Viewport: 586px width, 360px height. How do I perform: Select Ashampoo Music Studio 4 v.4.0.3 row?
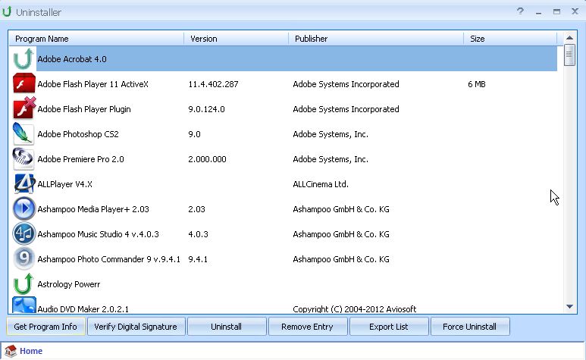pyautogui.click(x=283, y=234)
